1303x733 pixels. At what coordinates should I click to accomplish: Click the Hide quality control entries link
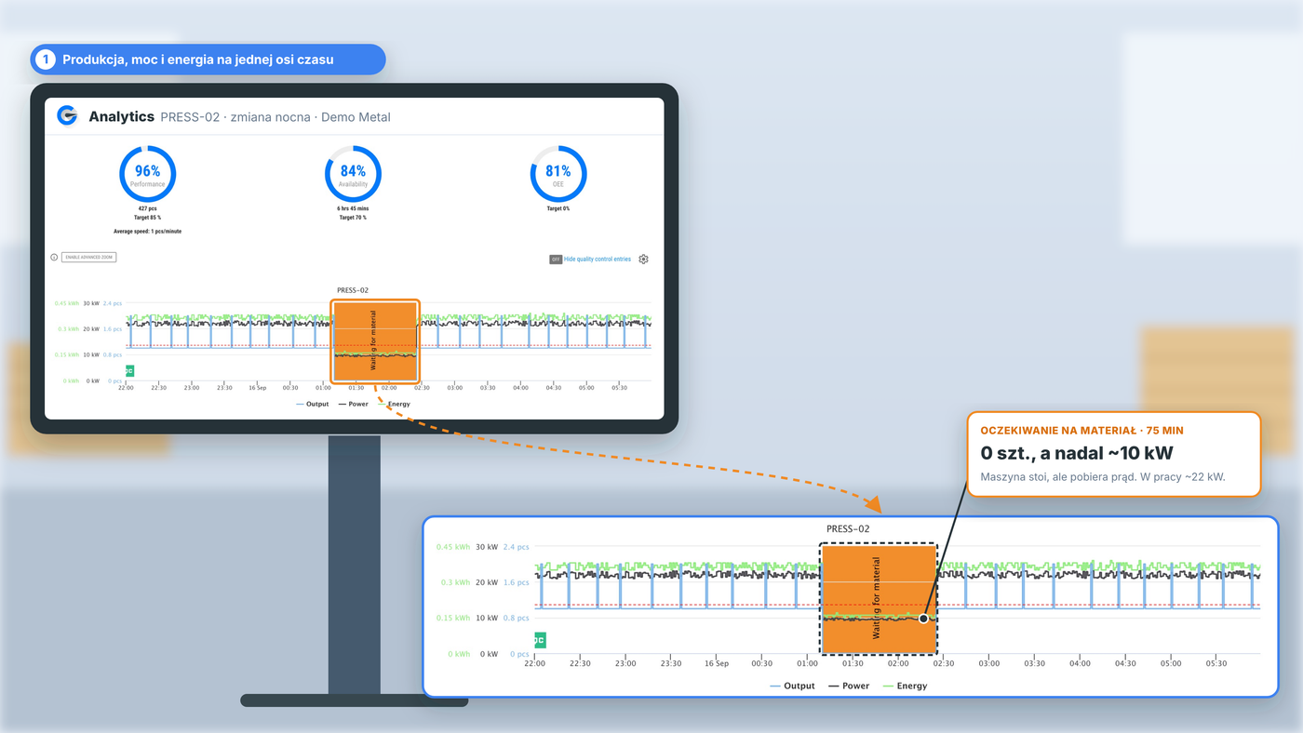coord(598,260)
